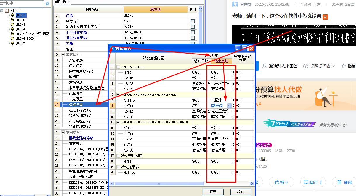Click the dialog horizontal scrollbar left arrow

pos(112,184)
